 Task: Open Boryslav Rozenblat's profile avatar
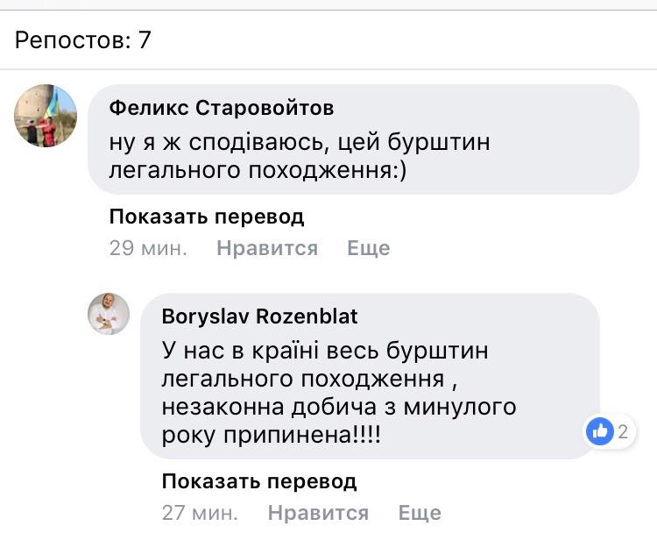(x=109, y=314)
